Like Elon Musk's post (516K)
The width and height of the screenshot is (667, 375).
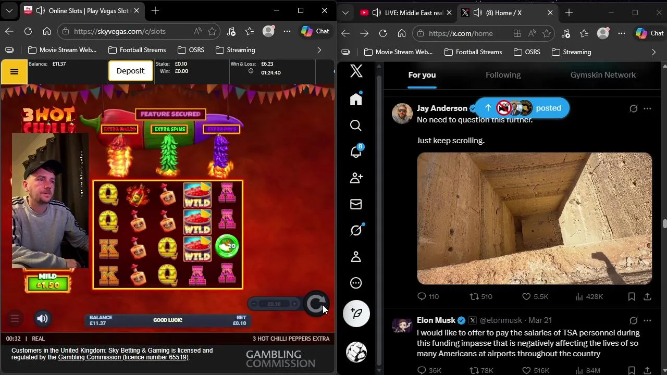point(536,370)
